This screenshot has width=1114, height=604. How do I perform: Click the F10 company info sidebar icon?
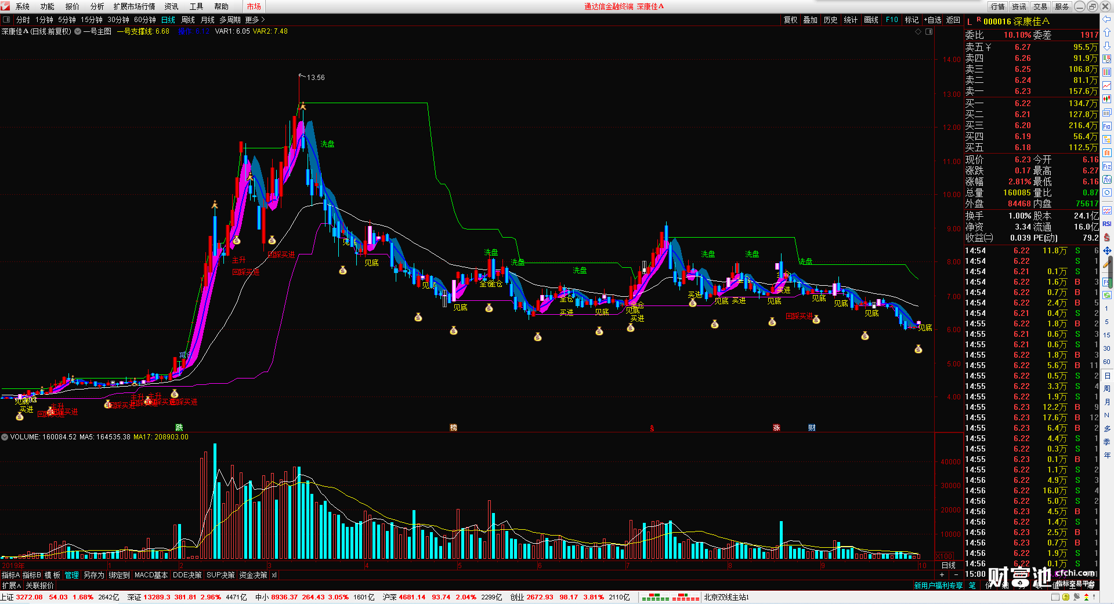(1107, 126)
